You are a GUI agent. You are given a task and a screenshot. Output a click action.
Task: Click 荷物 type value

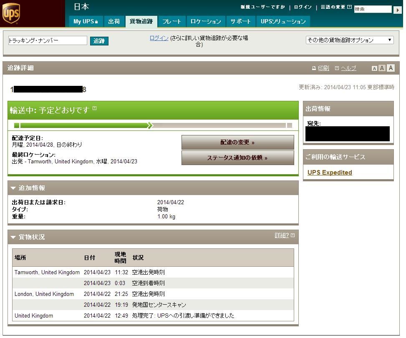[163, 209]
